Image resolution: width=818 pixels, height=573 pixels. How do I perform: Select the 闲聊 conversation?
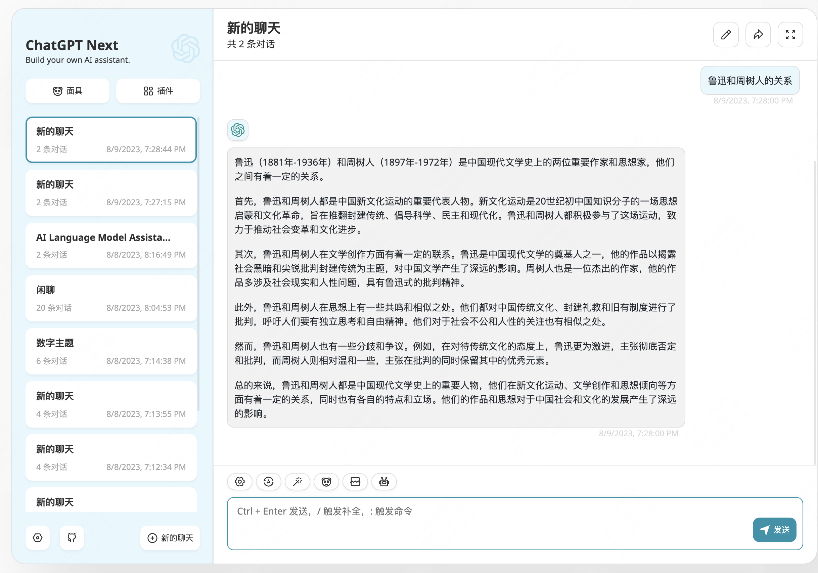pos(111,298)
